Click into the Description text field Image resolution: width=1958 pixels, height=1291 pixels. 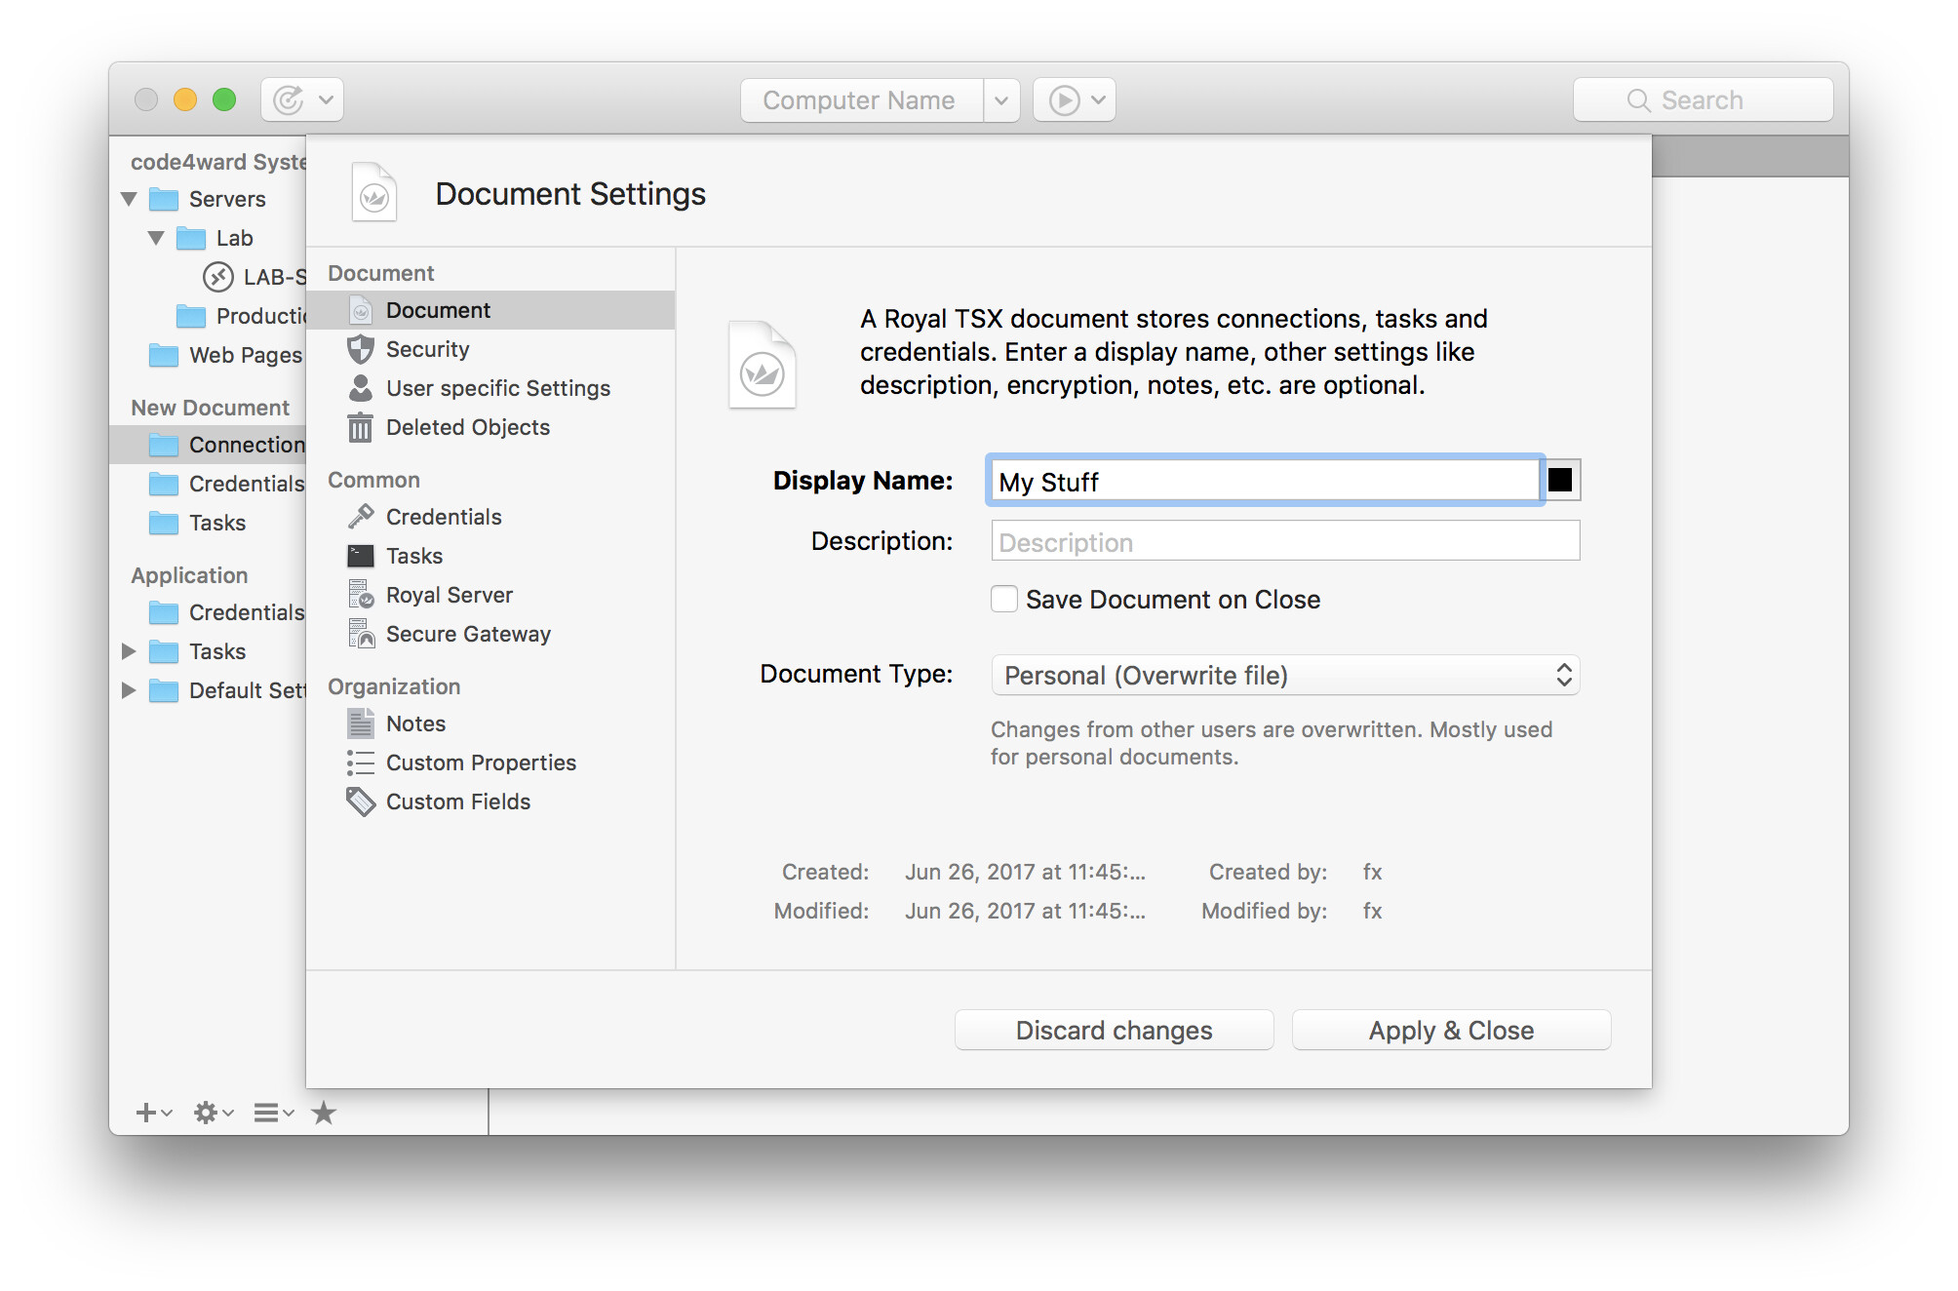point(1284,542)
